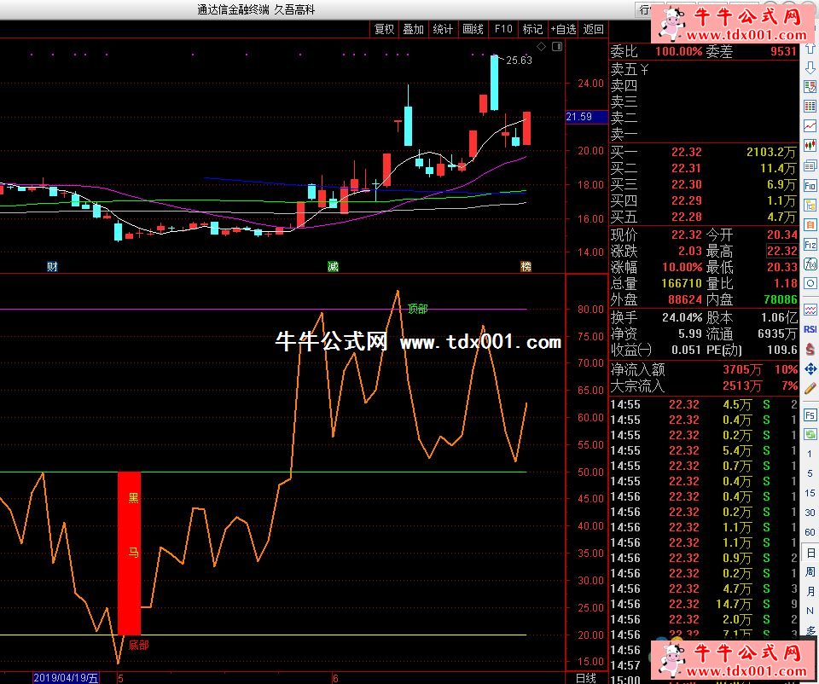Open the quote list with checkmark icon
This screenshot has height=684, width=819.
coord(810,87)
